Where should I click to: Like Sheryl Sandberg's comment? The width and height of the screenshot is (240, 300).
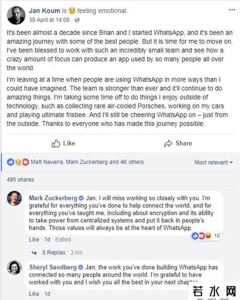34,294
